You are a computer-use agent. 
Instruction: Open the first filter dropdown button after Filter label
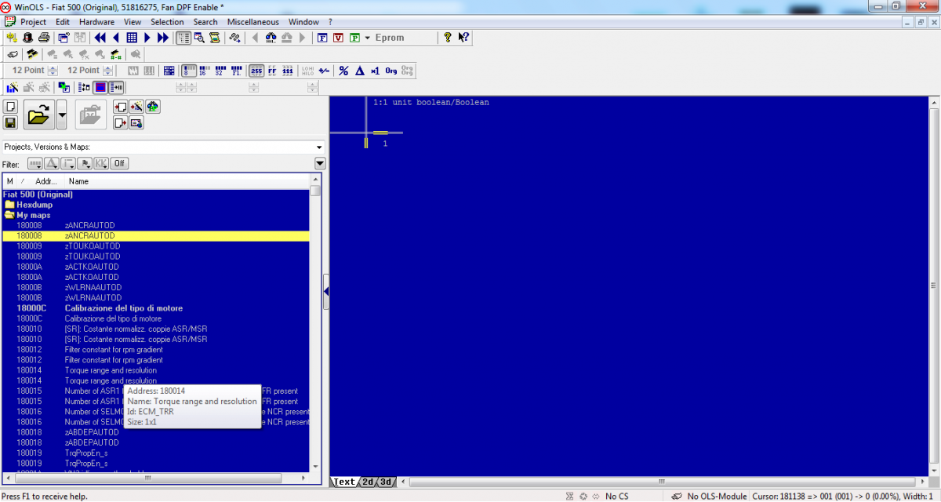pos(35,163)
